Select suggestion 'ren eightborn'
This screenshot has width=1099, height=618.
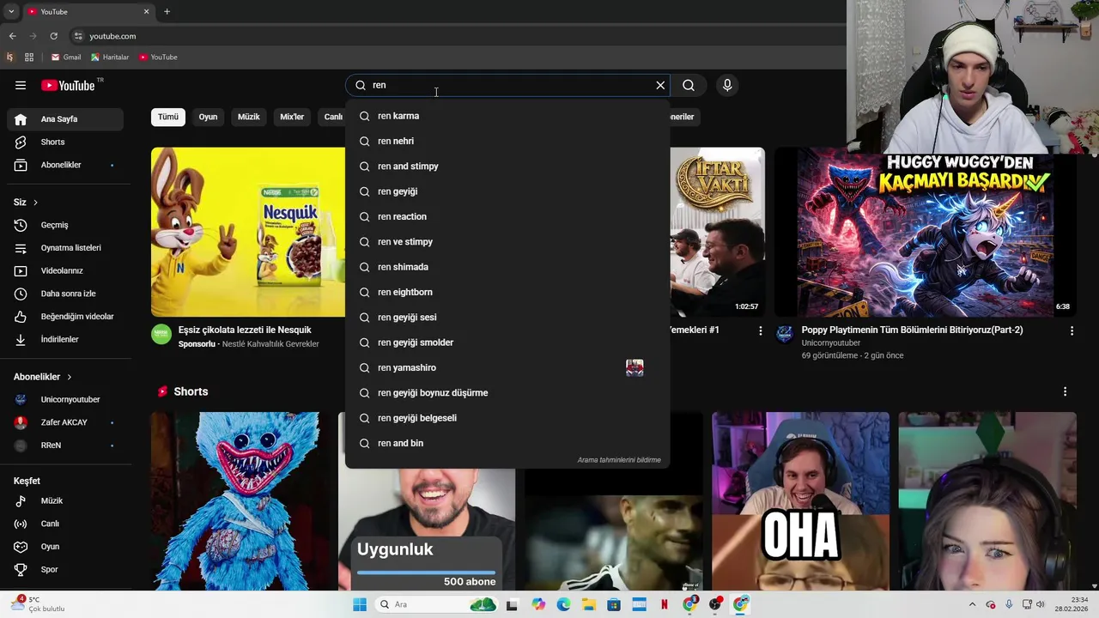coord(507,292)
